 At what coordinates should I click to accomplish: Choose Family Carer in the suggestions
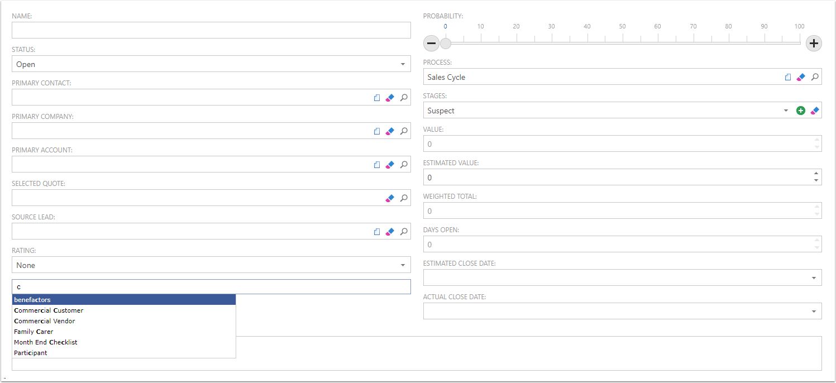coord(34,332)
